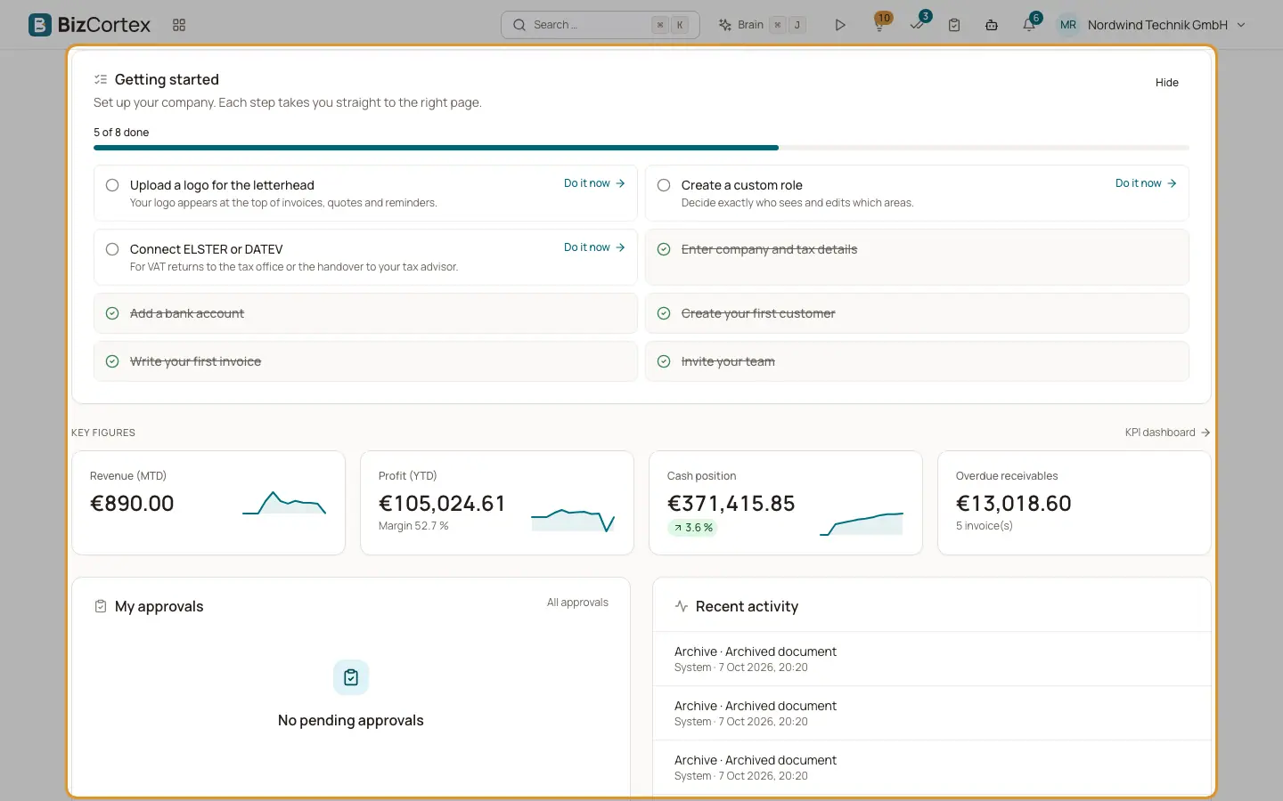Click the checklist icon beside Getting started

point(101,79)
